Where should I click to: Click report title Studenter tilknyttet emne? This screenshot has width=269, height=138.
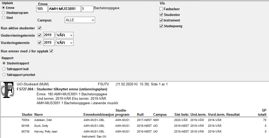pyautogui.click(x=72, y=89)
